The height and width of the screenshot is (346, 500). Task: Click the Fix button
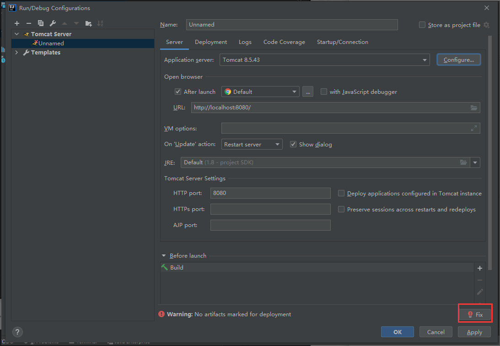click(475, 314)
